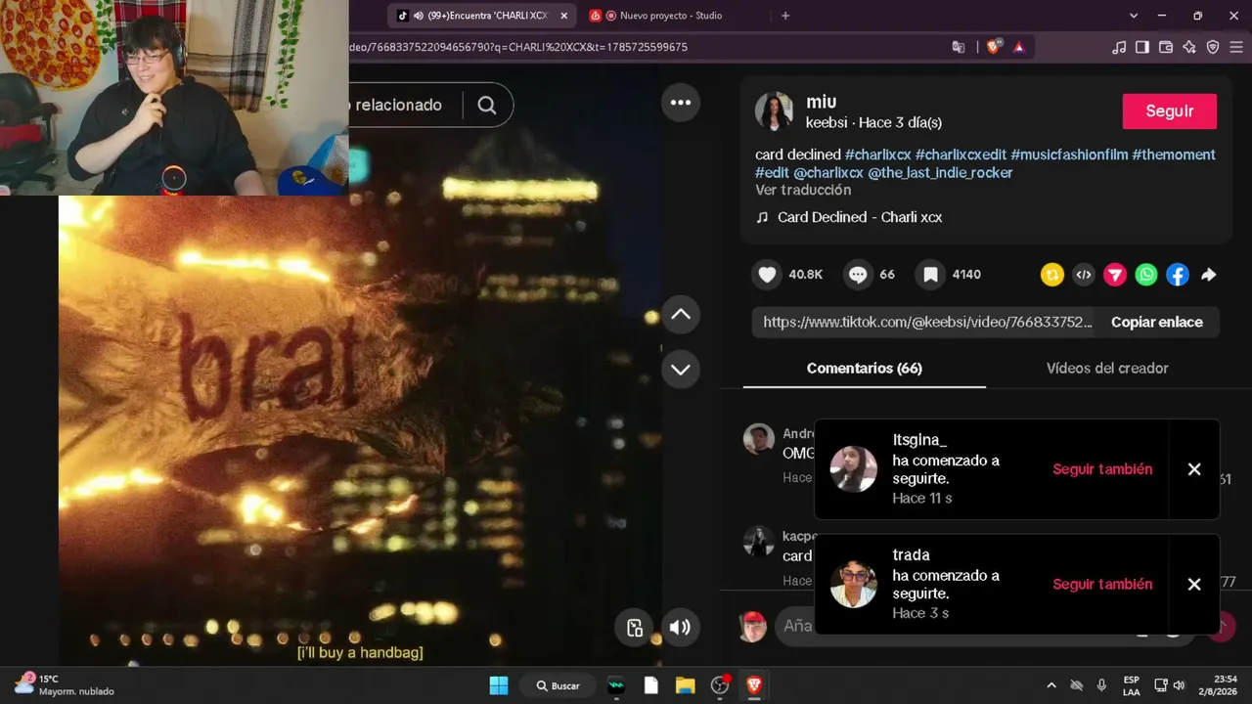Share the video to WhatsApp
The image size is (1252, 704).
pos(1146,275)
